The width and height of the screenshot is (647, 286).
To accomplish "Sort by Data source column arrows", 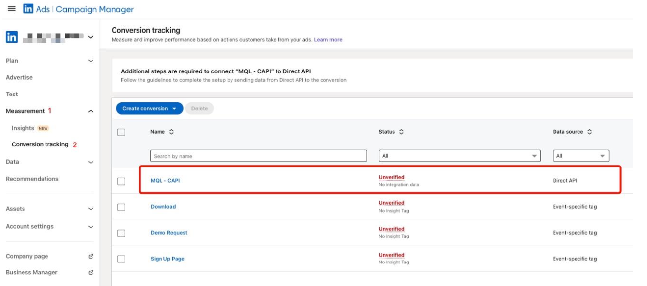I will coord(589,132).
